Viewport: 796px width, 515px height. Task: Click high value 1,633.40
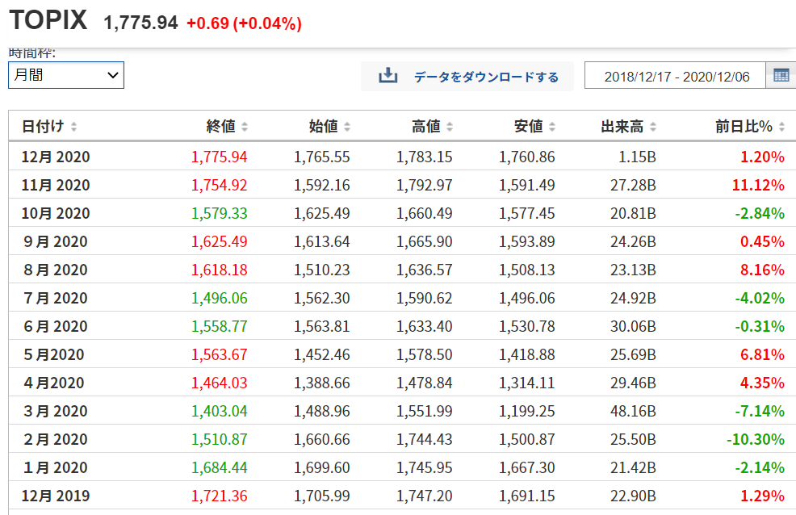pos(425,326)
